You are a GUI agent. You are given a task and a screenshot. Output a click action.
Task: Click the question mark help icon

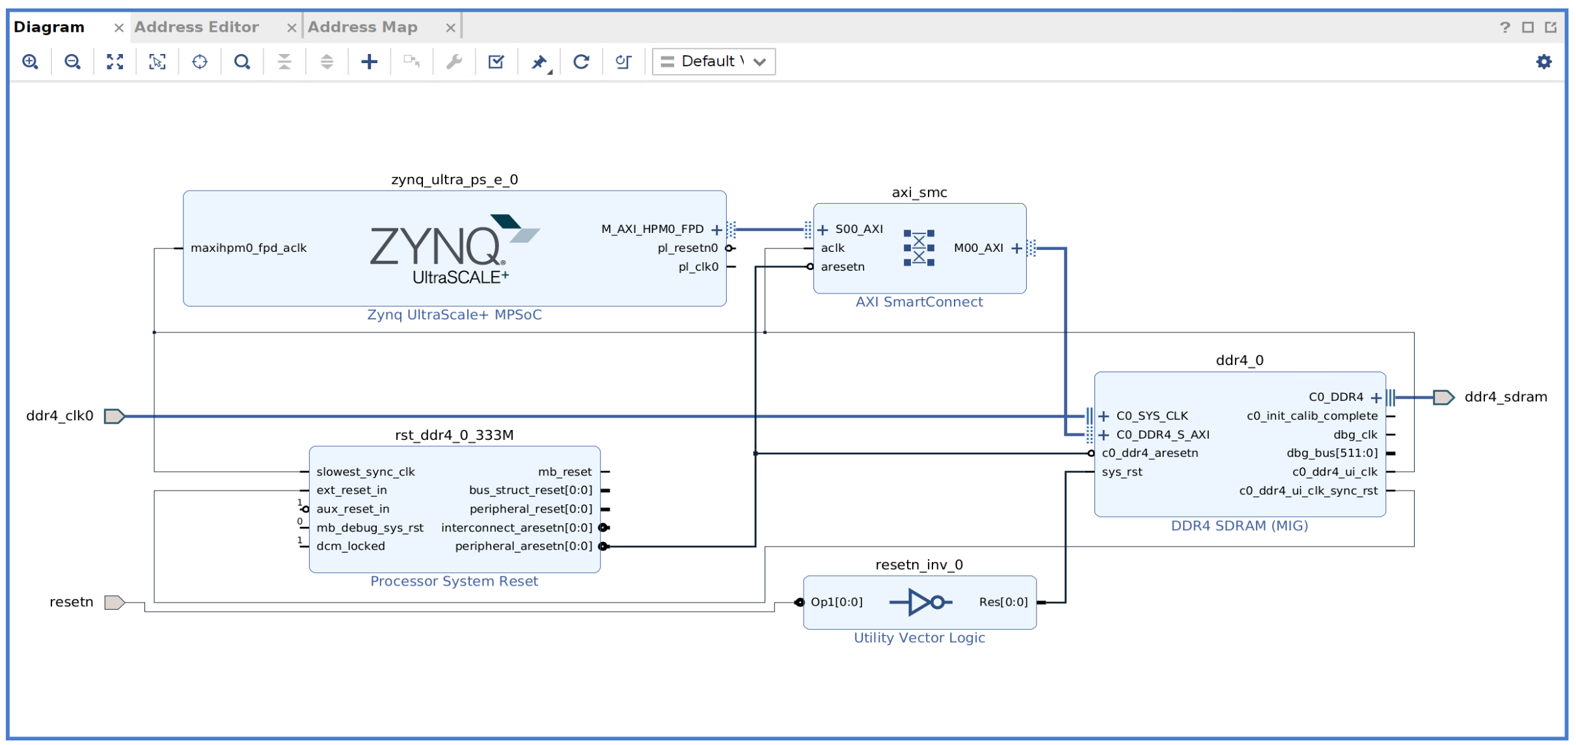tap(1505, 27)
